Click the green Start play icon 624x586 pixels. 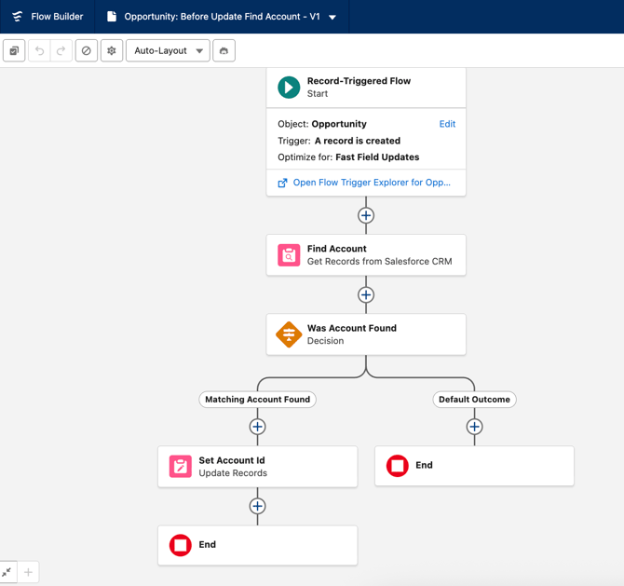coord(289,88)
